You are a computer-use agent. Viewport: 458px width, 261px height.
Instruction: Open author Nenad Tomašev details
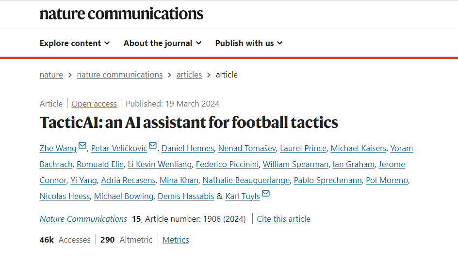click(x=247, y=148)
